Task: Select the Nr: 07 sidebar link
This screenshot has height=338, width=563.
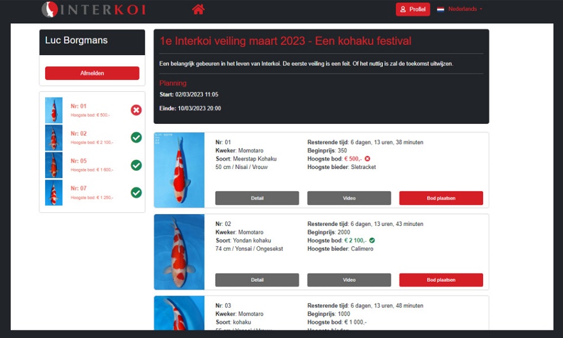Action: click(78, 188)
